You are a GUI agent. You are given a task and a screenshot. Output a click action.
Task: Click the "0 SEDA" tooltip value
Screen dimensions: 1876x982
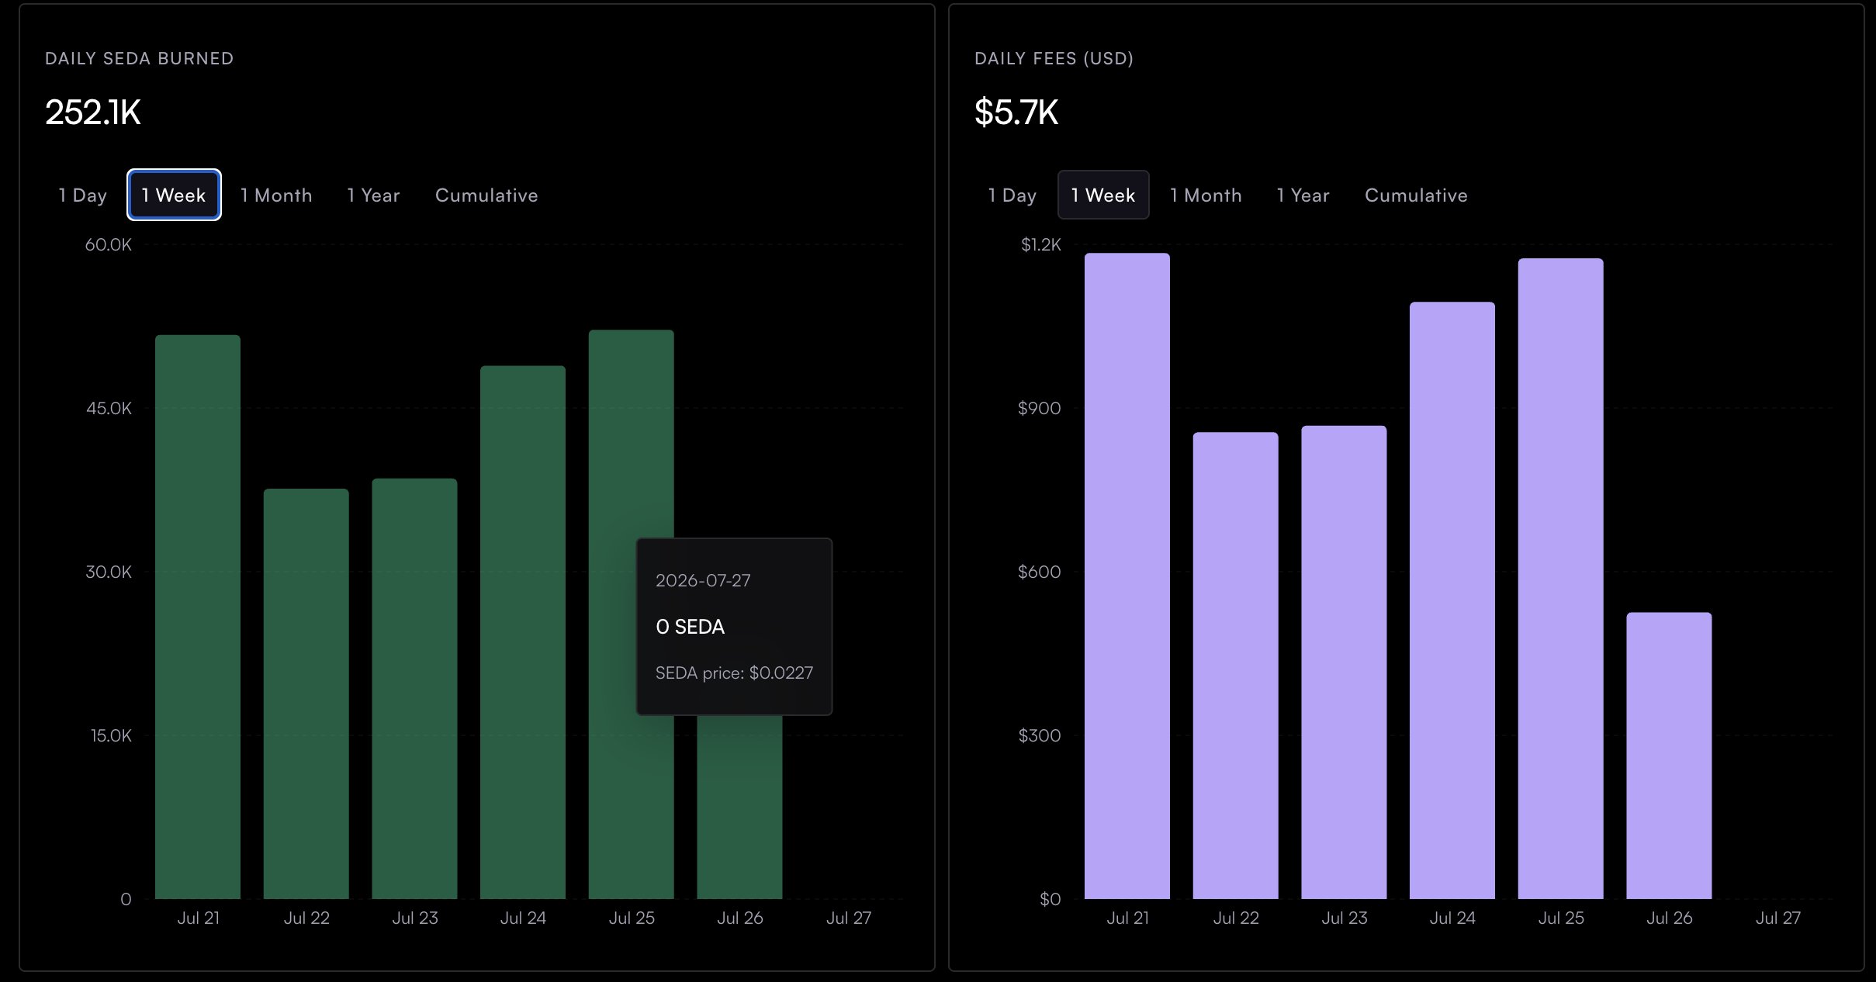[691, 627]
